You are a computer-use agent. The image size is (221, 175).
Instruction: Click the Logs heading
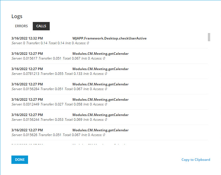coord(17,16)
